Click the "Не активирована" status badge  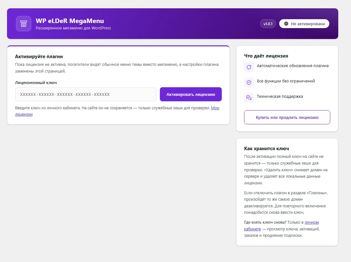(304, 24)
